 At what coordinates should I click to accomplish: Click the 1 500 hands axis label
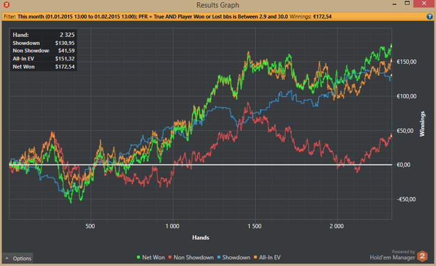click(x=254, y=226)
